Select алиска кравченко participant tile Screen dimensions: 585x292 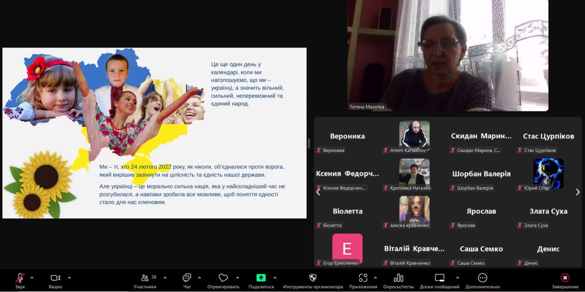coord(415,211)
